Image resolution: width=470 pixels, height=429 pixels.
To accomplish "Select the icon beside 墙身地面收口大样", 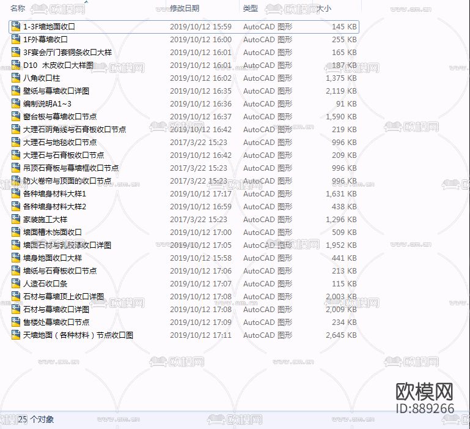I will (x=16, y=258).
